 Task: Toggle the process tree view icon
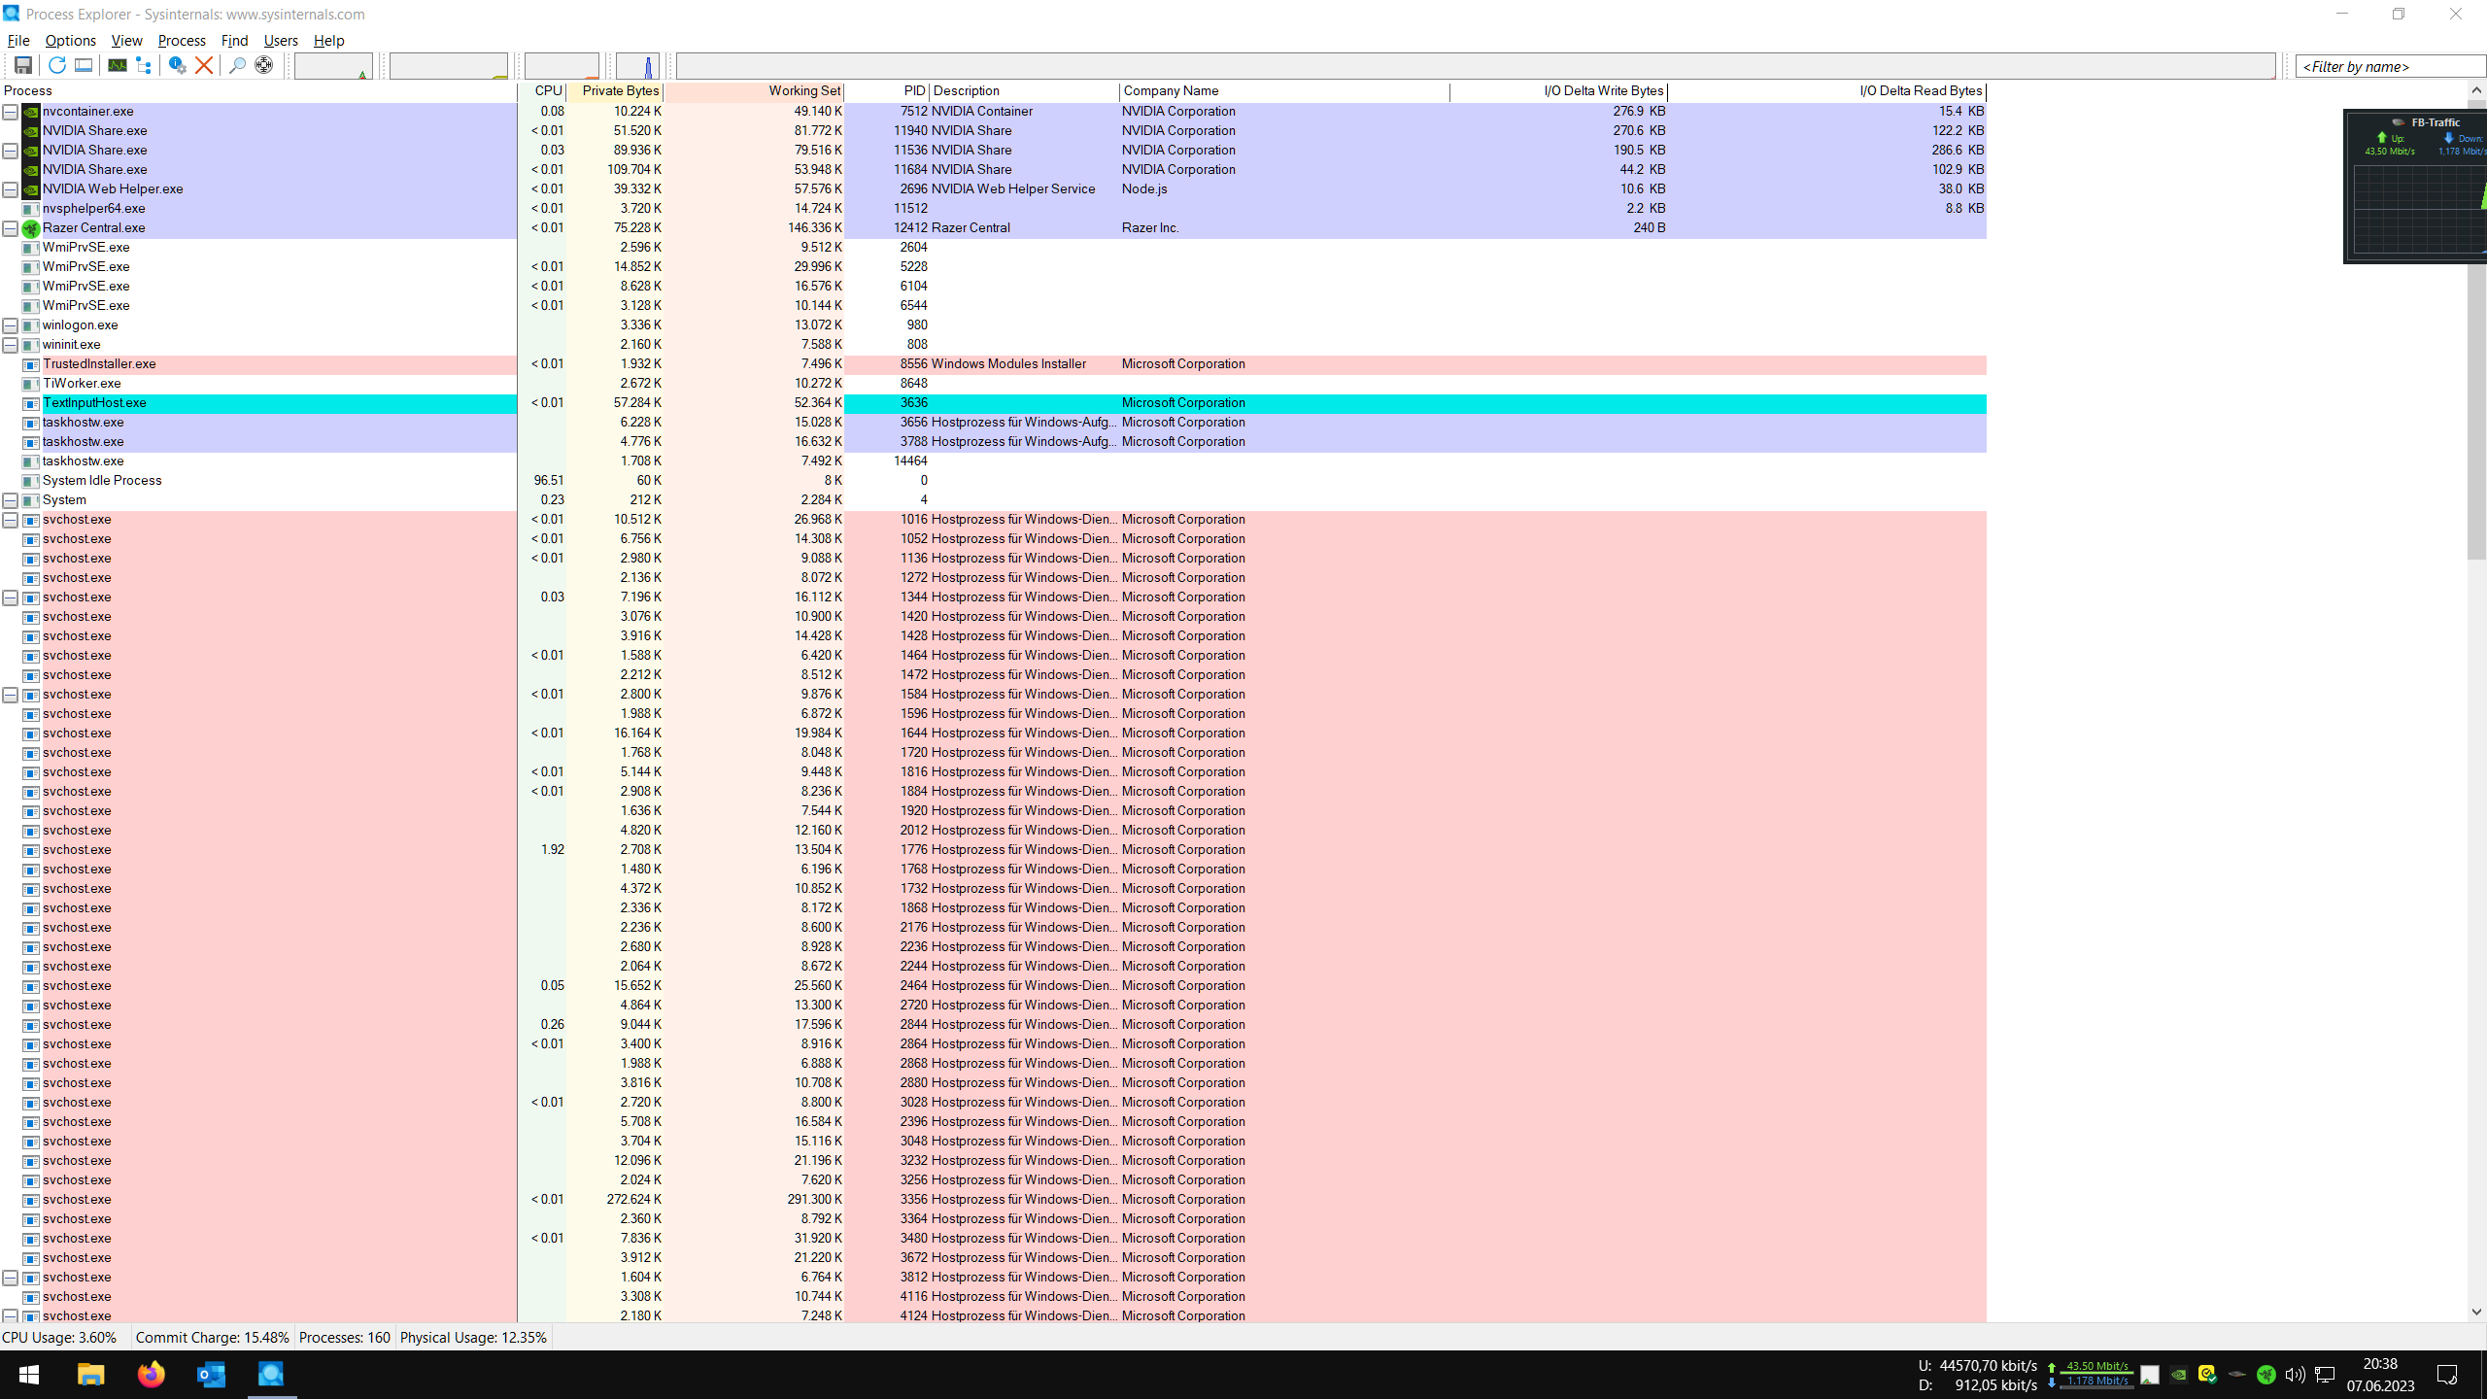144,65
